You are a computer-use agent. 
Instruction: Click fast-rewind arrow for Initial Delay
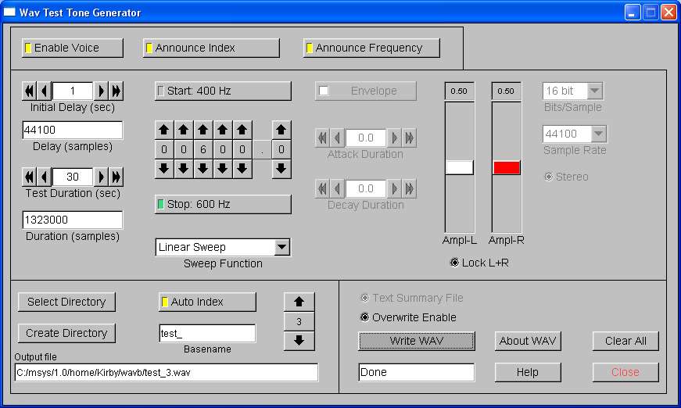[30, 91]
